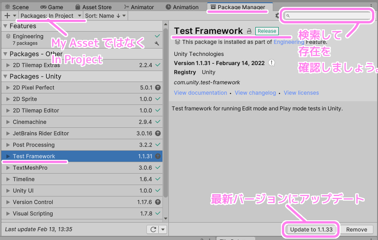Expand the 2D Sprite package arrow
The height and width of the screenshot is (240, 378).
click(8, 99)
